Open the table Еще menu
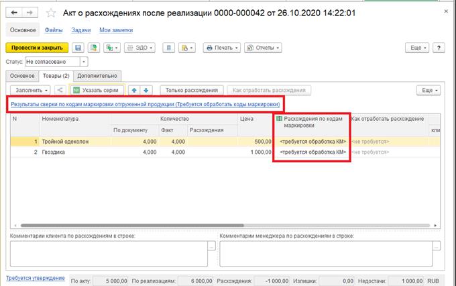Image resolution: width=456 pixels, height=286 pixels. [x=429, y=90]
